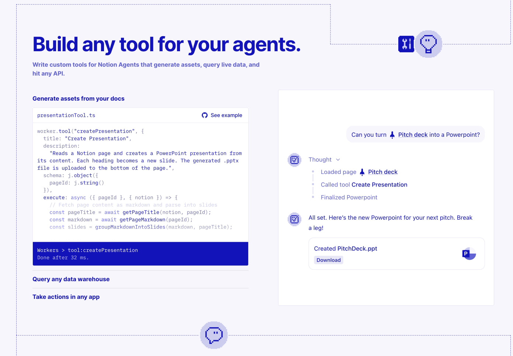Click the Thought label
The width and height of the screenshot is (513, 356).
tap(320, 160)
